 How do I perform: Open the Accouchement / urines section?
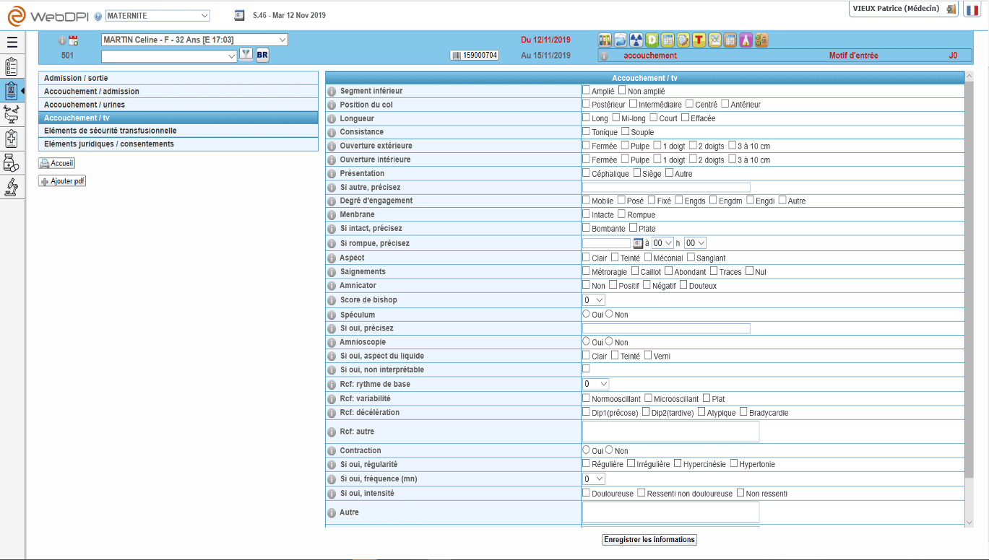tap(178, 105)
